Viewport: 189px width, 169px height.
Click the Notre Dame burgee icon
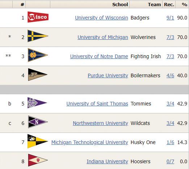pos(38,55)
